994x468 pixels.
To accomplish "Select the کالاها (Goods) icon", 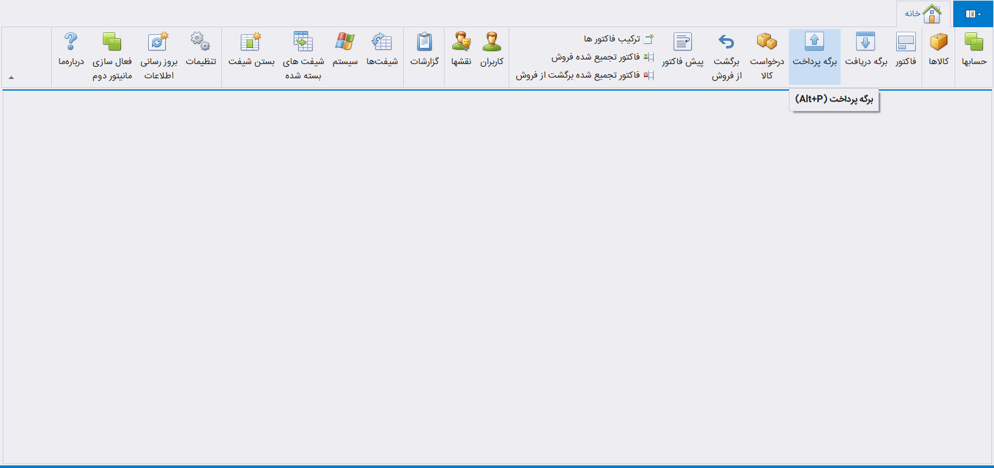I will click(938, 55).
